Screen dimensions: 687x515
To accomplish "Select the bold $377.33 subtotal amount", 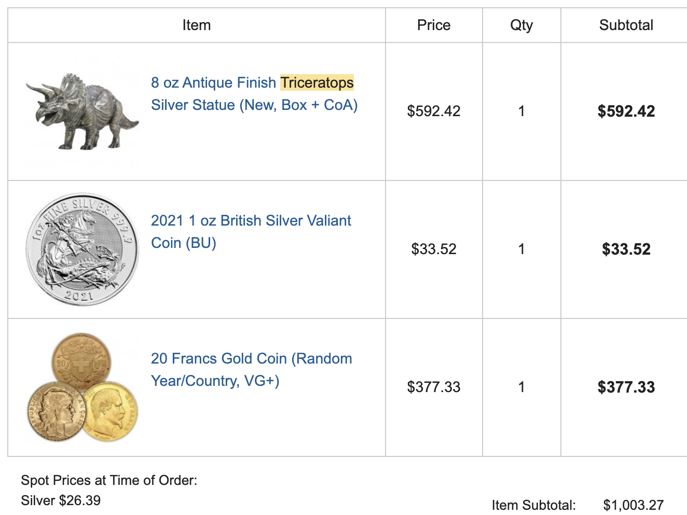I will [x=626, y=387].
